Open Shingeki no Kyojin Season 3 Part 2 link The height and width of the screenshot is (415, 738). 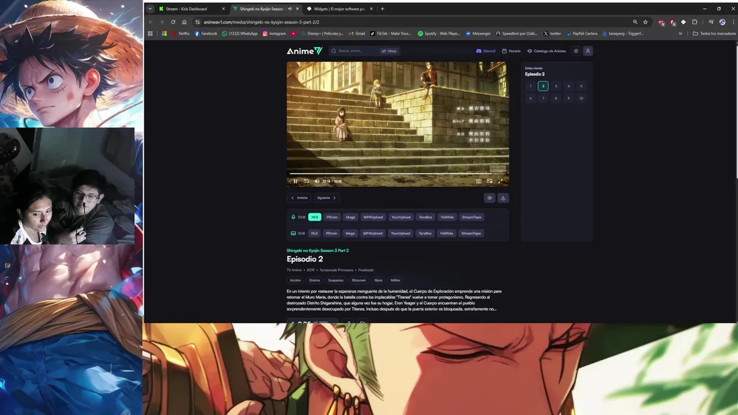(x=318, y=250)
